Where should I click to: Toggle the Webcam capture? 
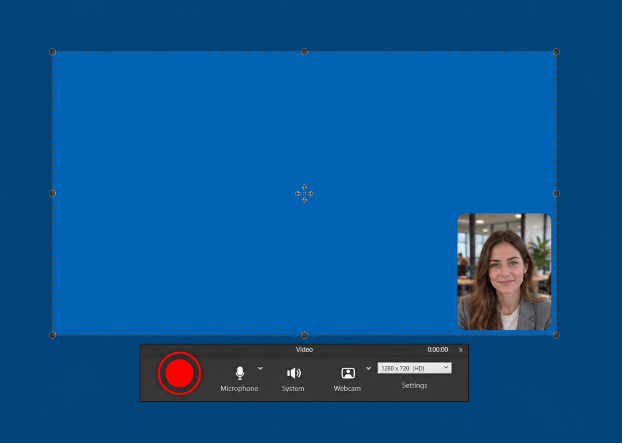point(347,379)
